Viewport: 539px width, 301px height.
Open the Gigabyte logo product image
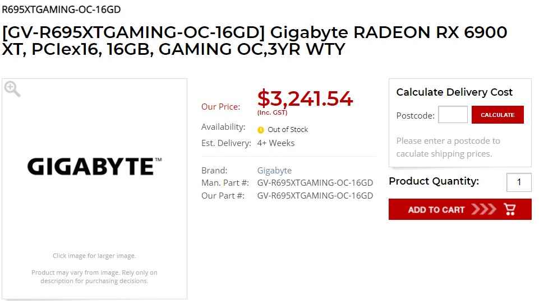(95, 167)
